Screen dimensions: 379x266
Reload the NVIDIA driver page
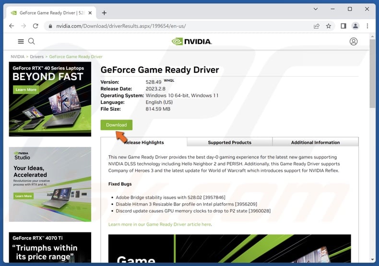36,26
